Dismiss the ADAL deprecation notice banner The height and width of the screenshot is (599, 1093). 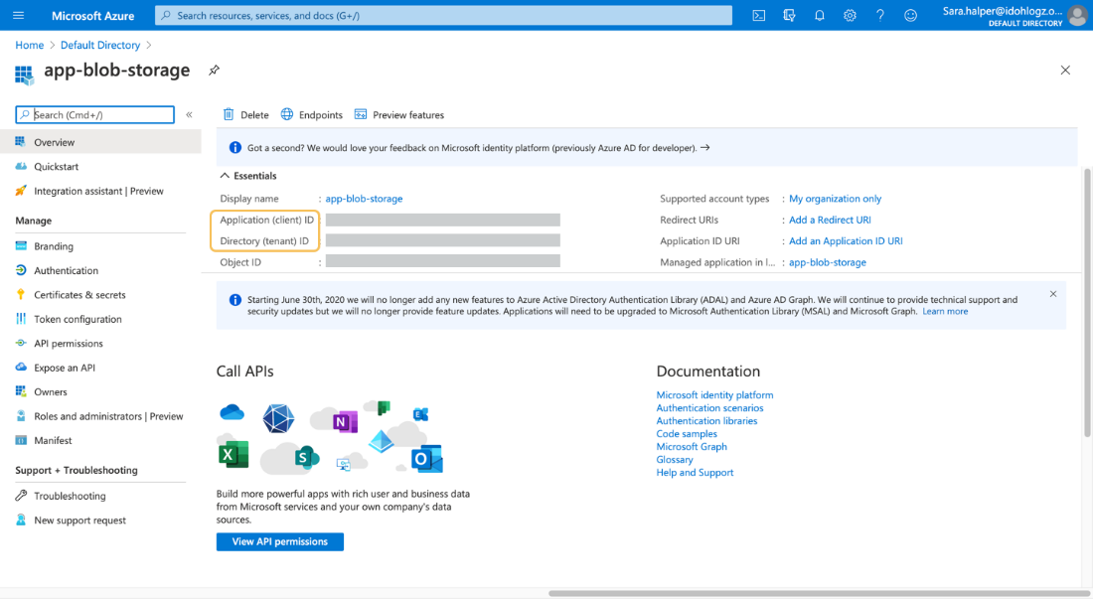[x=1053, y=294]
